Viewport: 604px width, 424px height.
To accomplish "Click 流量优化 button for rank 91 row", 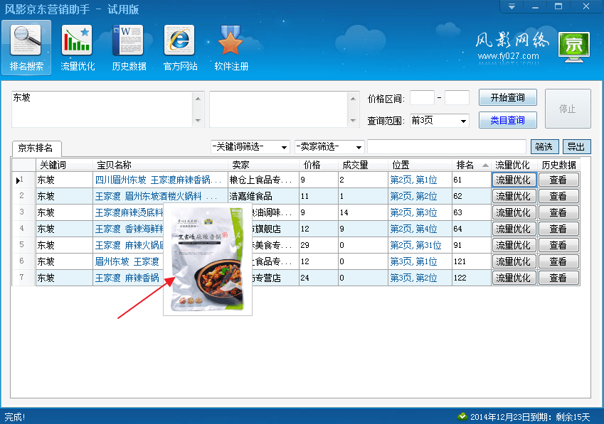I will [x=514, y=245].
